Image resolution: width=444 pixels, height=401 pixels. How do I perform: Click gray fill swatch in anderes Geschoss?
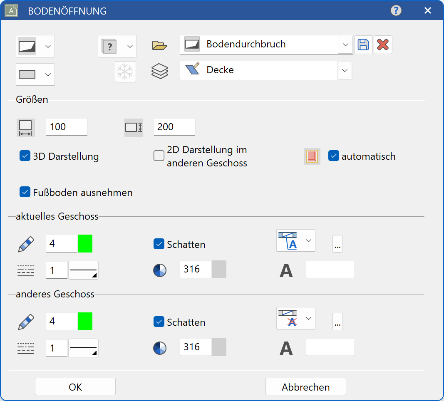click(219, 347)
